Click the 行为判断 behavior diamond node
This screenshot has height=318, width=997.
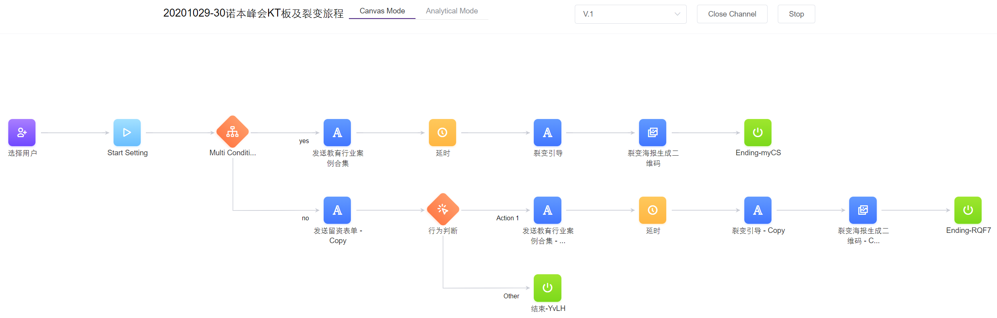tap(443, 210)
